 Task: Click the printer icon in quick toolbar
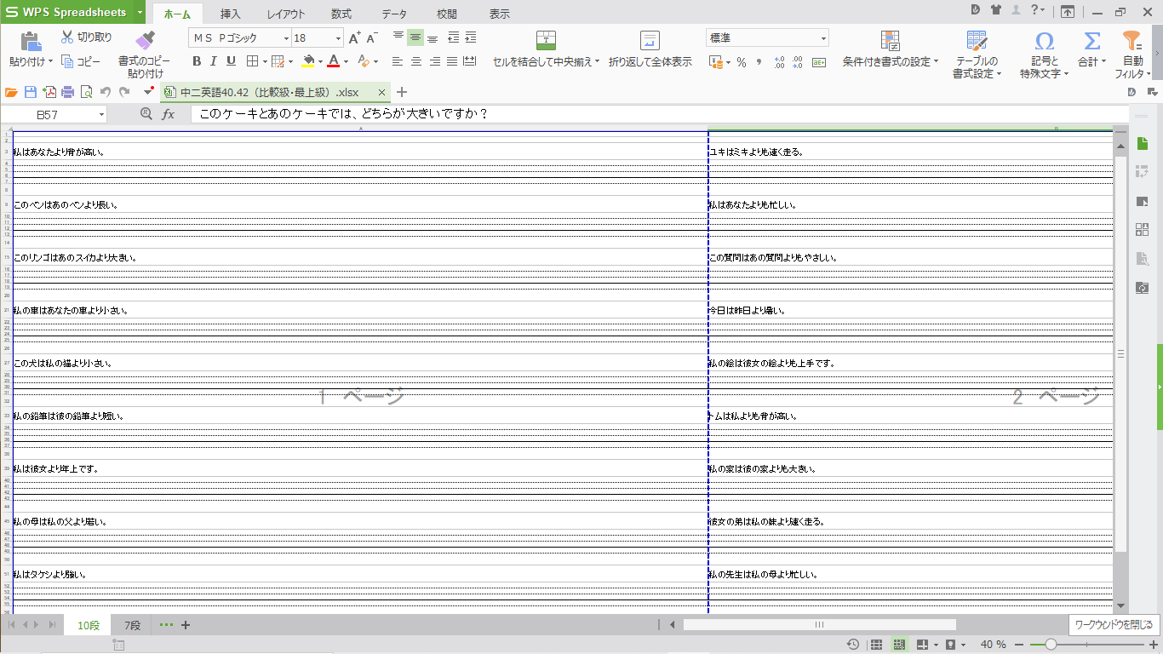[67, 92]
